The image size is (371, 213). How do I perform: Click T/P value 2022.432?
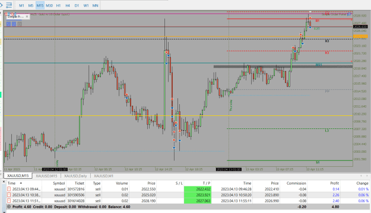(198, 189)
